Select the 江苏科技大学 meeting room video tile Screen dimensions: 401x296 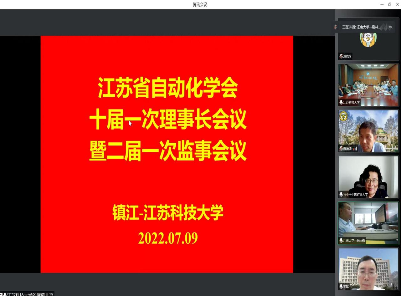pyautogui.click(x=368, y=85)
